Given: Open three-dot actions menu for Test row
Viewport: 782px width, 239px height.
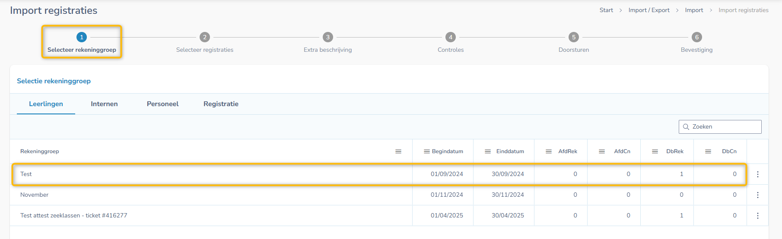Looking at the screenshot, I should [x=757, y=174].
